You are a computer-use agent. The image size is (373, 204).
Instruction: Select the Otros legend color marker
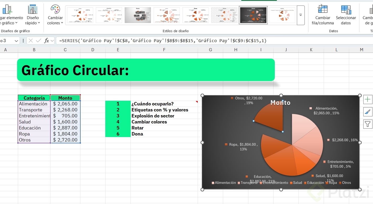pos(340,183)
